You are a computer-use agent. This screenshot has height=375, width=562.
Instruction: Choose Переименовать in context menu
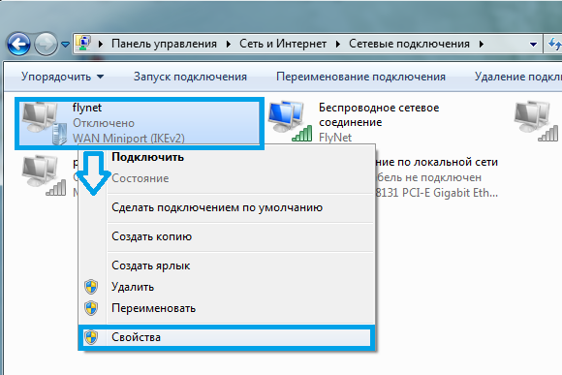[x=227, y=308]
